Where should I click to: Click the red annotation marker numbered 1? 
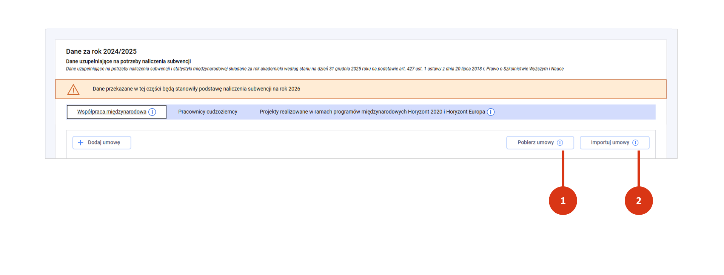pyautogui.click(x=563, y=201)
